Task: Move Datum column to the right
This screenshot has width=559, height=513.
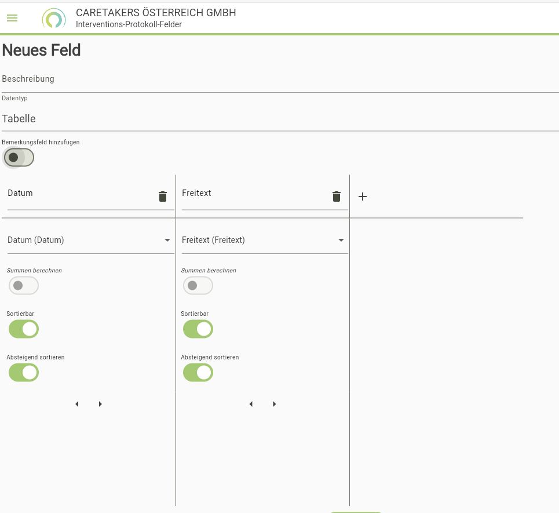Action: click(100, 404)
